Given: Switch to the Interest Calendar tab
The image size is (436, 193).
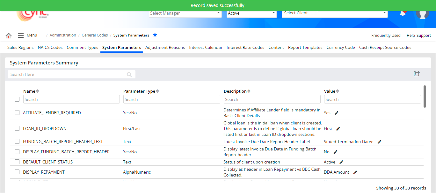Looking at the screenshot, I should [x=206, y=47].
